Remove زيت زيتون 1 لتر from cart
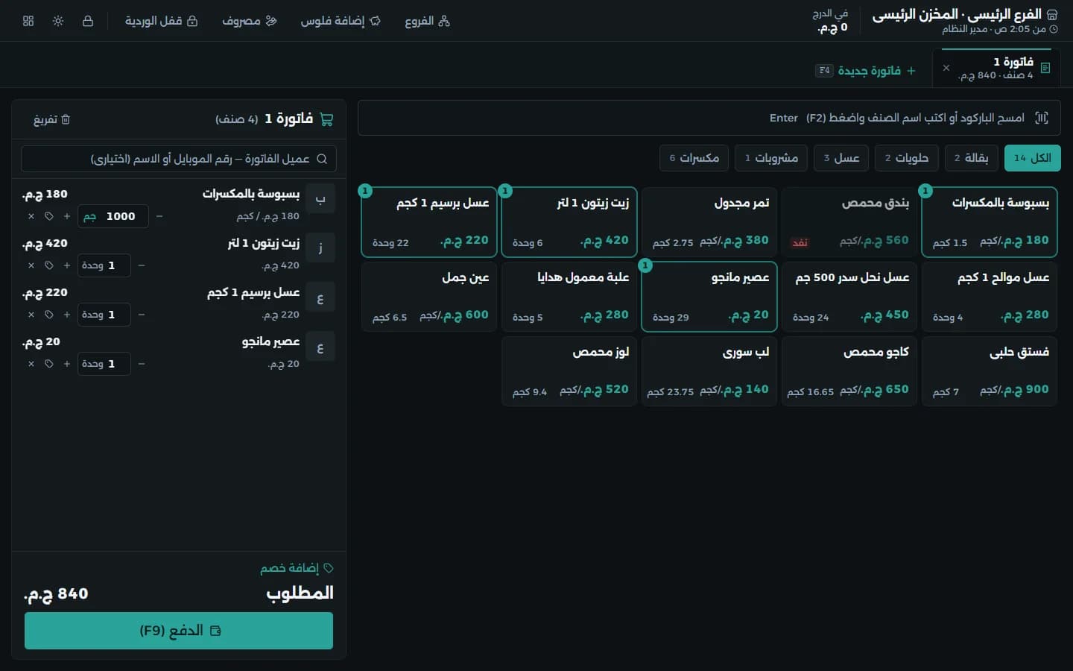Image resolution: width=1073 pixels, height=671 pixels. [x=31, y=265]
